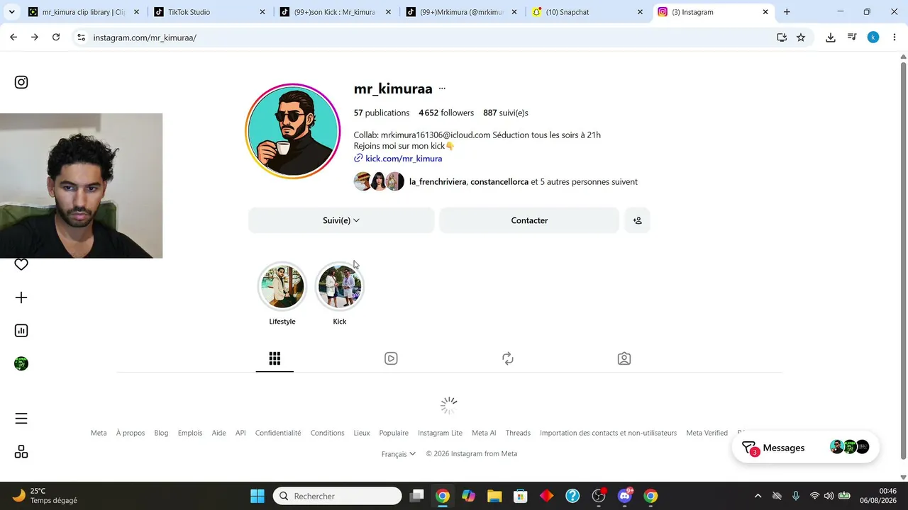This screenshot has height=510, width=908.
Task: Open the Chrome three-dot menu
Action: (894, 38)
